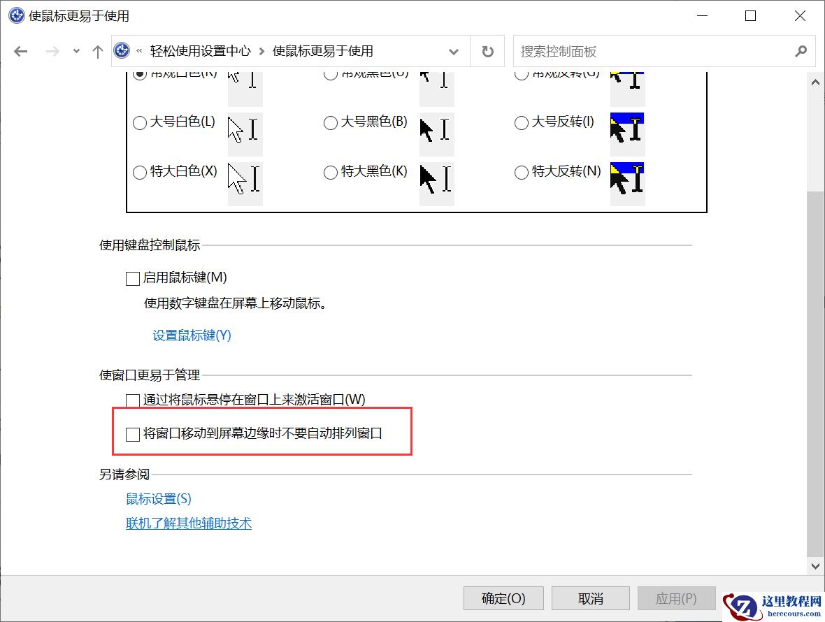825x622 pixels.
Task: Click the forward navigation arrow
Action: tap(51, 50)
